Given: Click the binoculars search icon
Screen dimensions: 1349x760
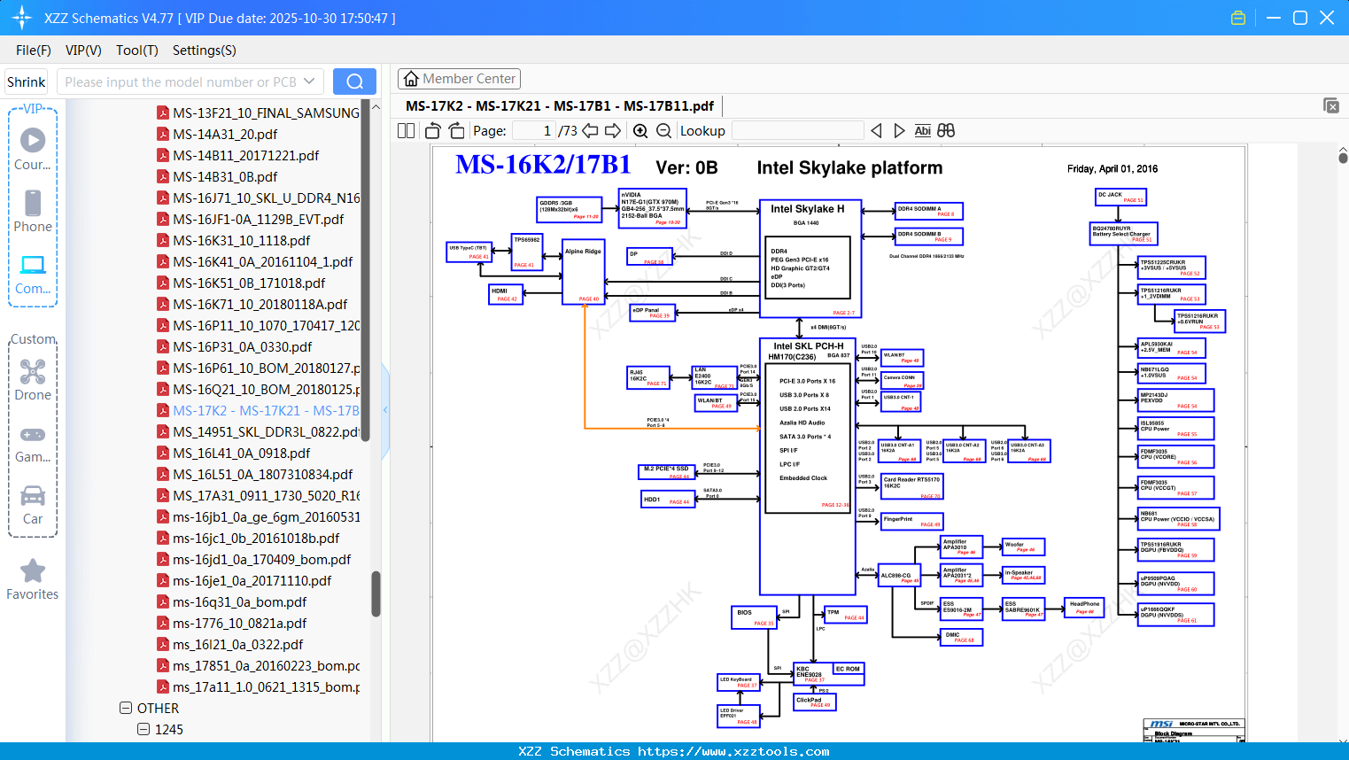Looking at the screenshot, I should point(946,131).
